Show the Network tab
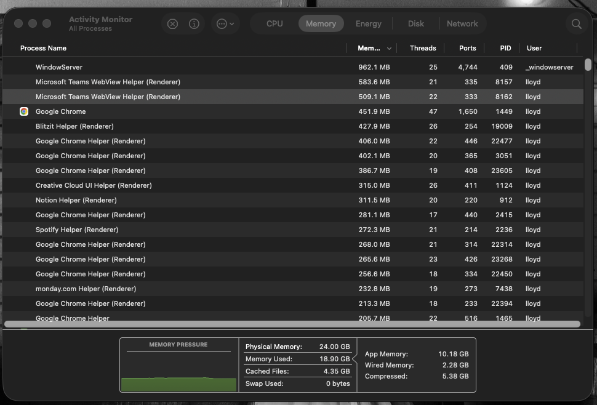 [x=462, y=24]
